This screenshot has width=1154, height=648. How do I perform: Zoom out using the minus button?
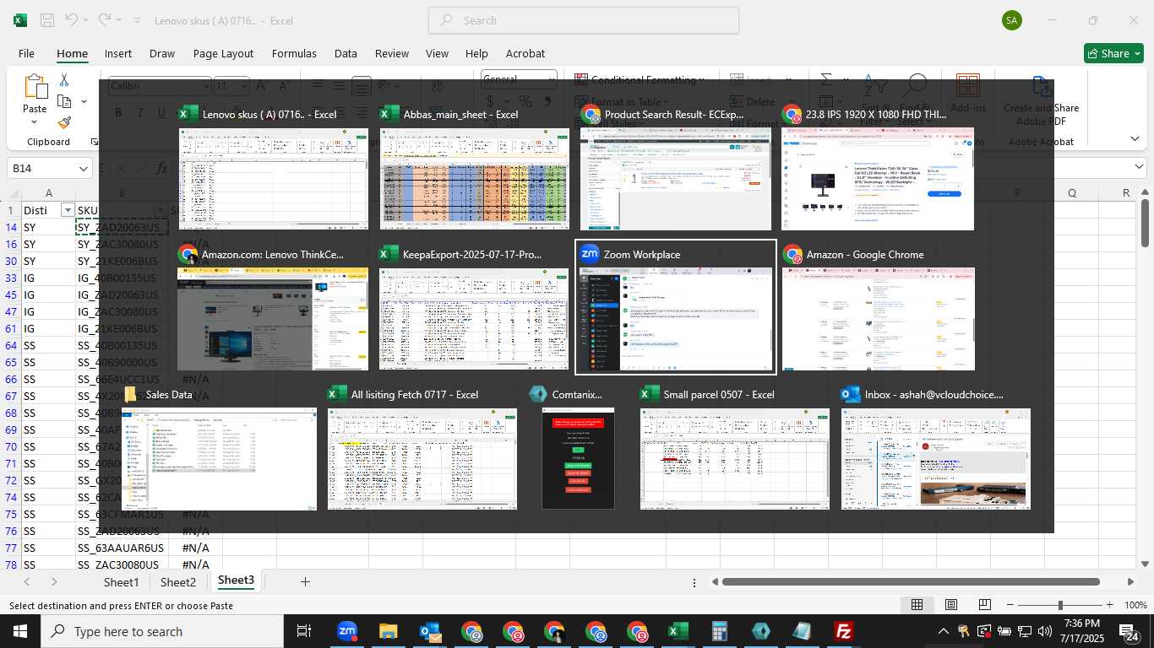pos(1009,605)
